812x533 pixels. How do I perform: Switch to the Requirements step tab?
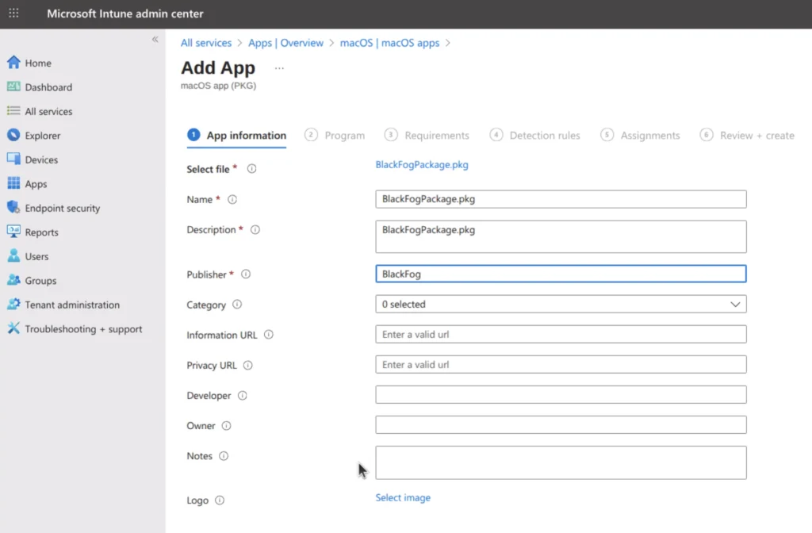click(427, 135)
